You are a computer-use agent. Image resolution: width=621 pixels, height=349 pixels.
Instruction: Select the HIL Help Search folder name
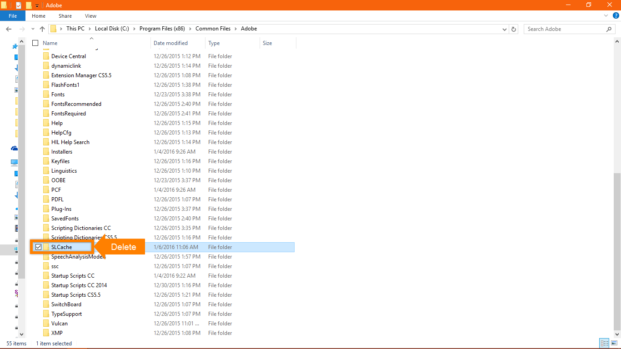coord(70,142)
